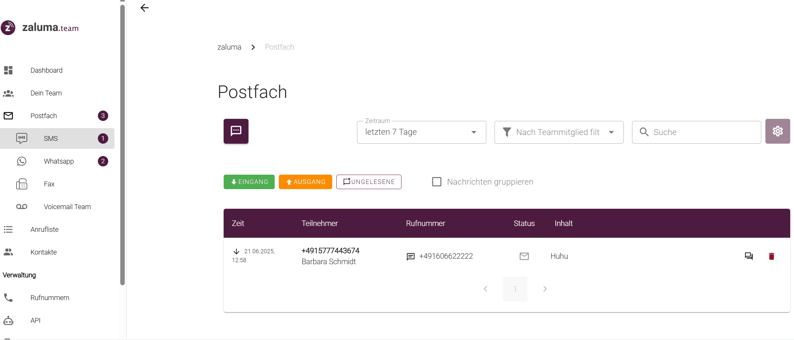Click sender number +4915777443674
The width and height of the screenshot is (794, 340).
pos(330,251)
